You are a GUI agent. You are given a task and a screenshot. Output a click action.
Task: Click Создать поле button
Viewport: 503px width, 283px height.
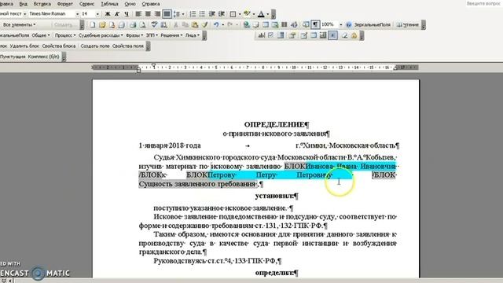click(x=95, y=46)
